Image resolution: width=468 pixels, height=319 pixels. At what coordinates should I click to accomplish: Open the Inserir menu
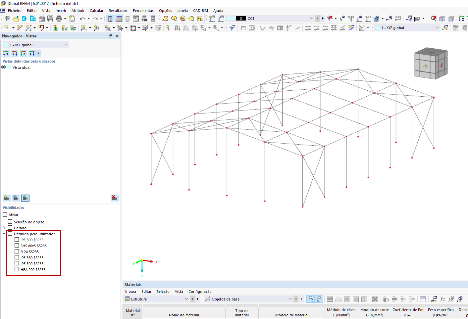(x=61, y=11)
